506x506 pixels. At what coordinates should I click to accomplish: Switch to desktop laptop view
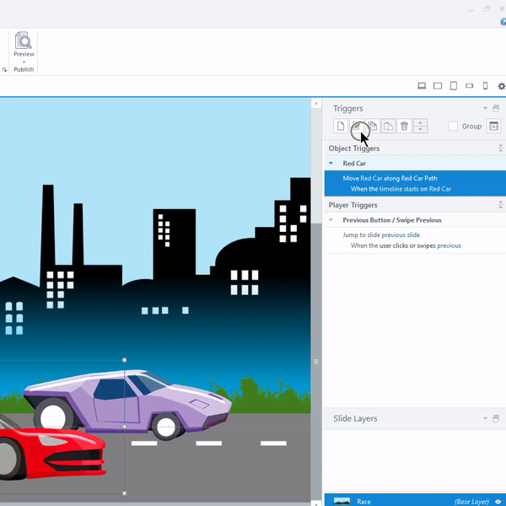[x=422, y=86]
